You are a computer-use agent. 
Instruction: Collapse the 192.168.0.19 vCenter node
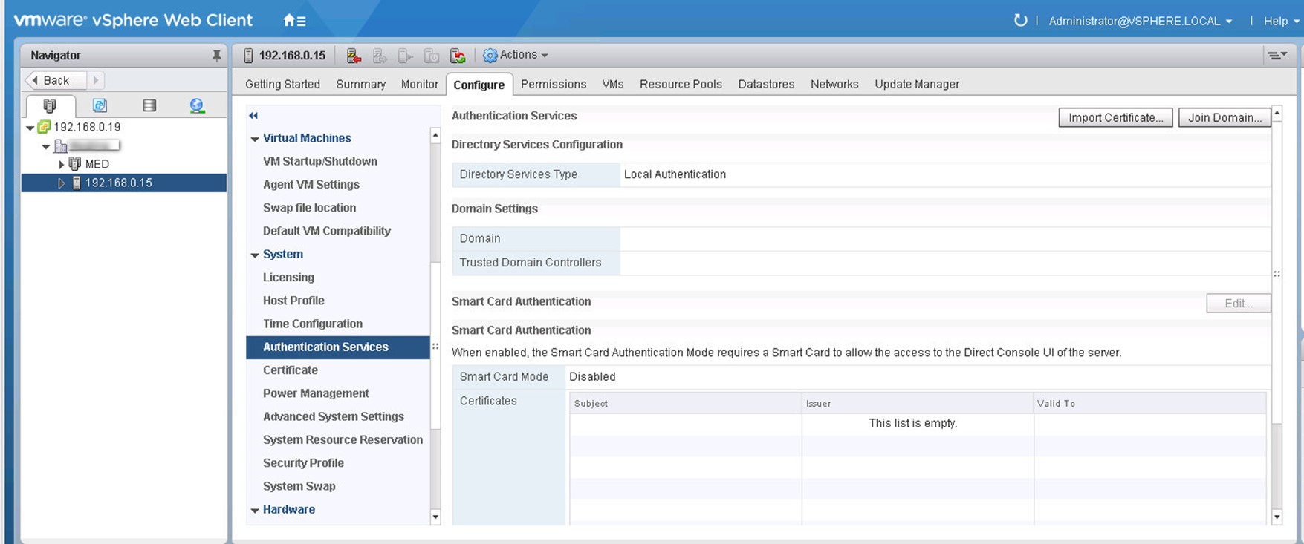30,128
